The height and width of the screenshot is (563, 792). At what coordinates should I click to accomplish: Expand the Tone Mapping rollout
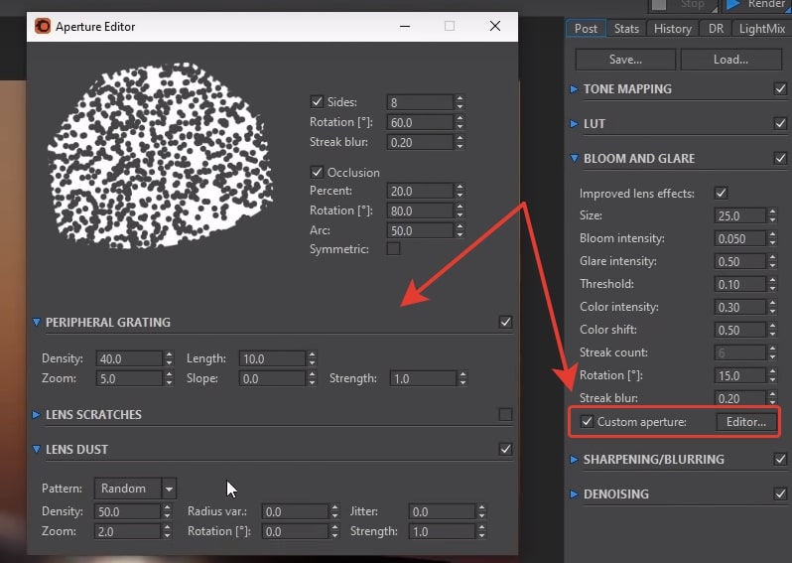pos(575,89)
